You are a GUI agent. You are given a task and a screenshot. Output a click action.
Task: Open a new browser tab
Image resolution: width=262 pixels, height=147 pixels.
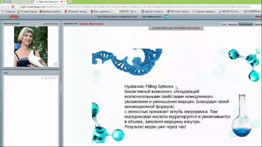pos(70,2)
